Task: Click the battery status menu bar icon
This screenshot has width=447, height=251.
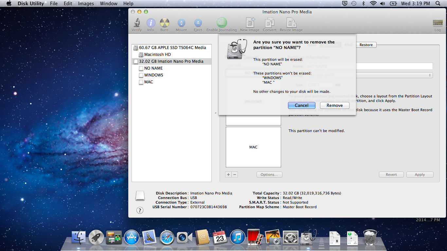Action: click(393, 4)
